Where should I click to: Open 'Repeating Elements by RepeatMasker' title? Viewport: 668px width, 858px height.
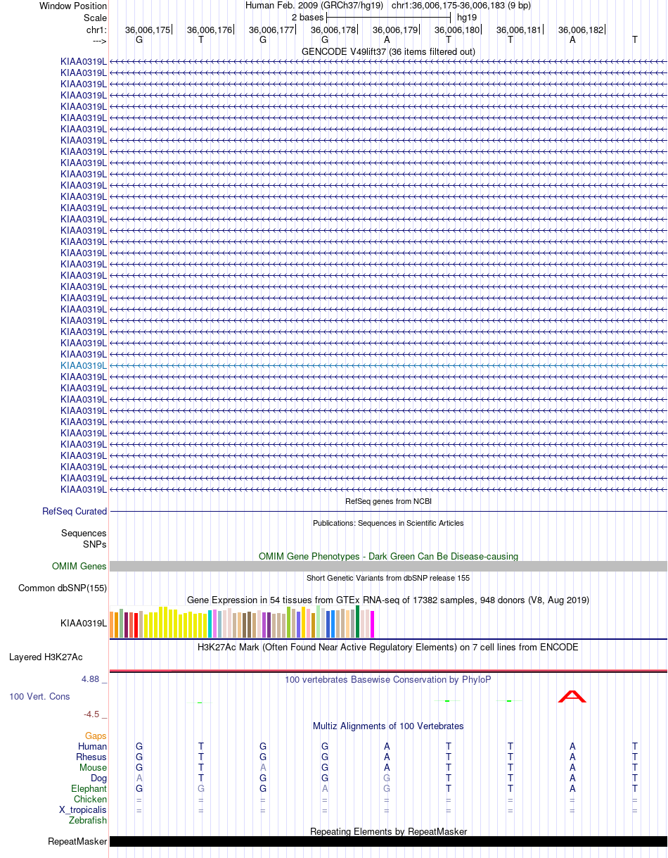click(x=388, y=831)
